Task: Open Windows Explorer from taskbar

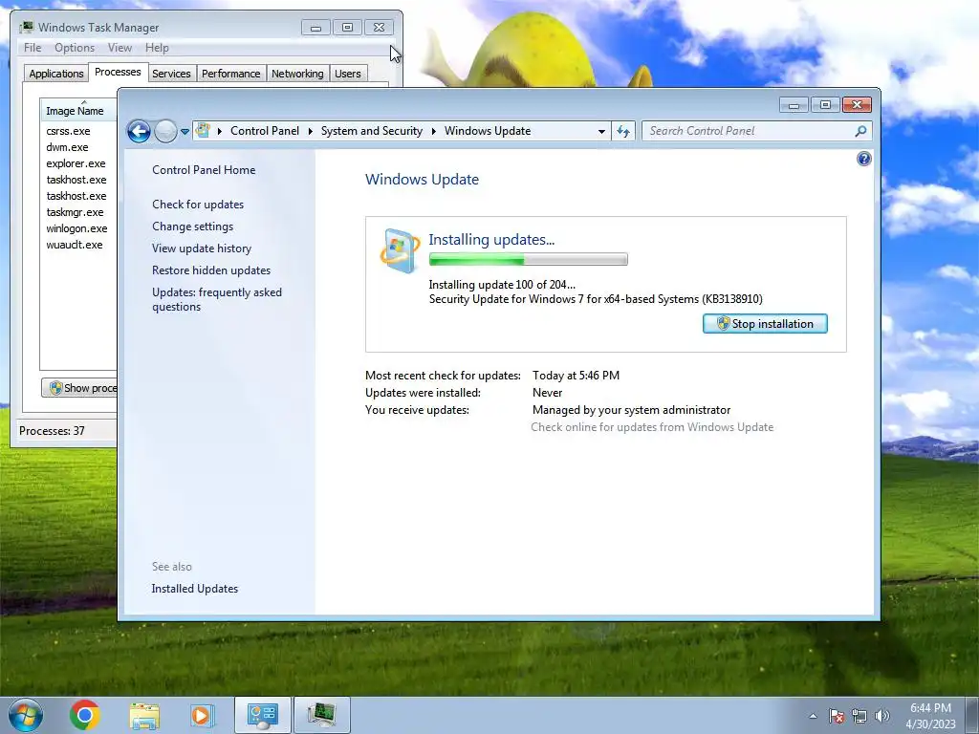Action: (x=144, y=715)
